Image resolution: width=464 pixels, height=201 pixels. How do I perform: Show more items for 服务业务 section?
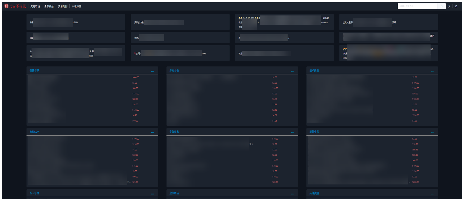click(x=432, y=133)
